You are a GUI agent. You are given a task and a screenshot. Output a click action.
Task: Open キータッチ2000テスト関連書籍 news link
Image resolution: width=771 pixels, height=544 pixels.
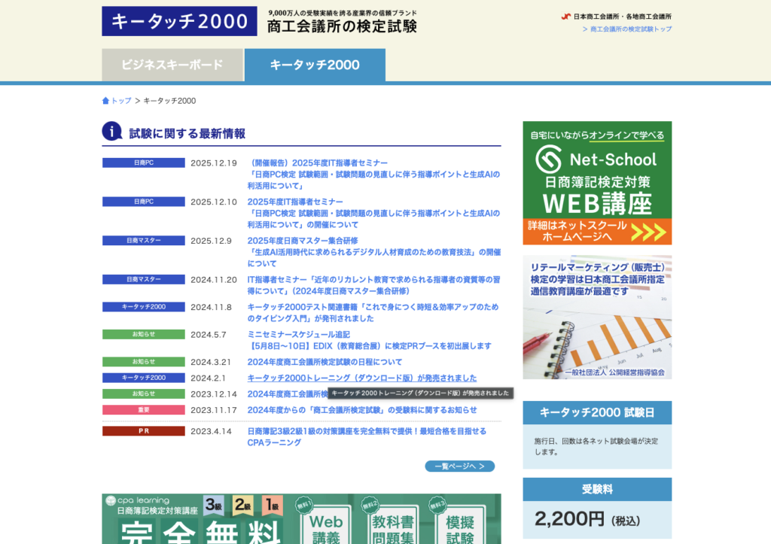[373, 312]
